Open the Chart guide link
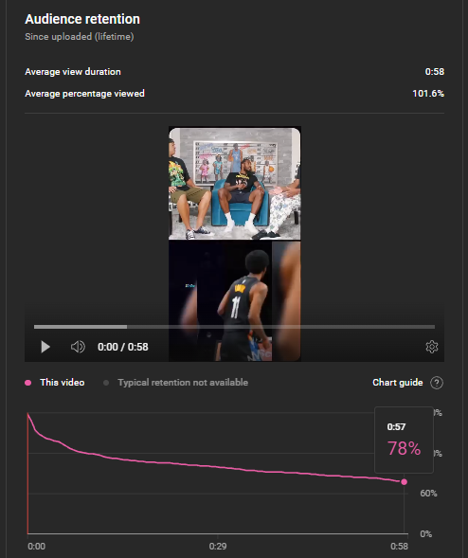The width and height of the screenshot is (468, 558). 398,383
